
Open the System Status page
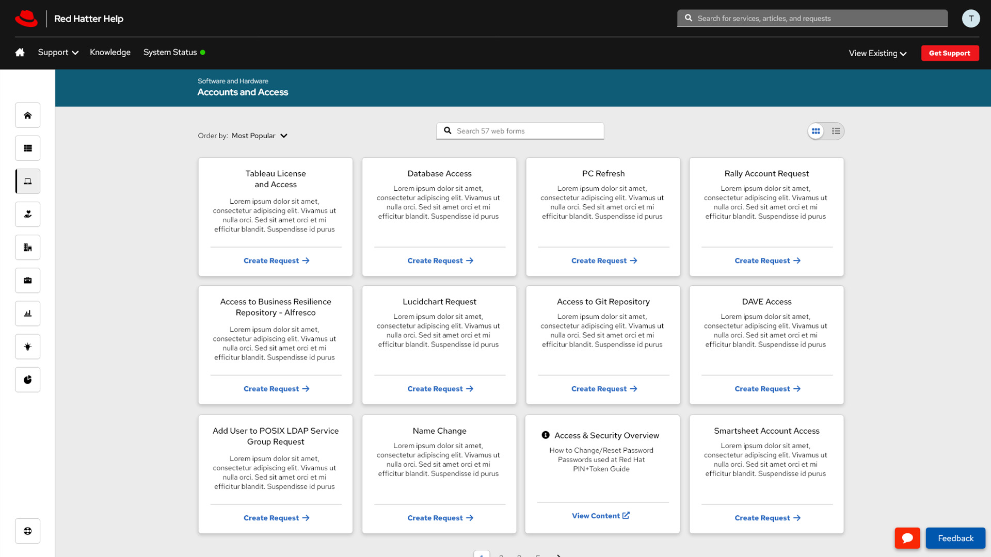(170, 52)
